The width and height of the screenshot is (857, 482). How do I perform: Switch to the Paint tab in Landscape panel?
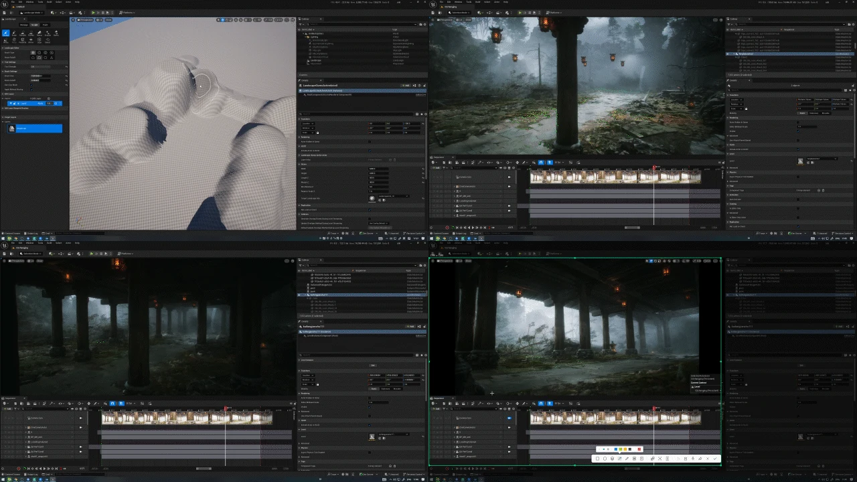(45, 25)
